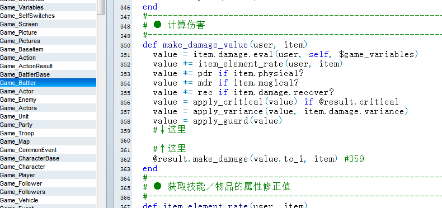Open Game_Character script
The image size is (442, 208).
point(48,167)
